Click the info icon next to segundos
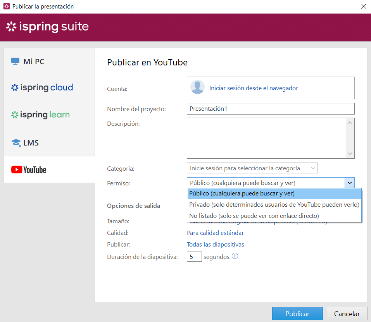Viewport: 371px width, 322px height. tap(235, 256)
